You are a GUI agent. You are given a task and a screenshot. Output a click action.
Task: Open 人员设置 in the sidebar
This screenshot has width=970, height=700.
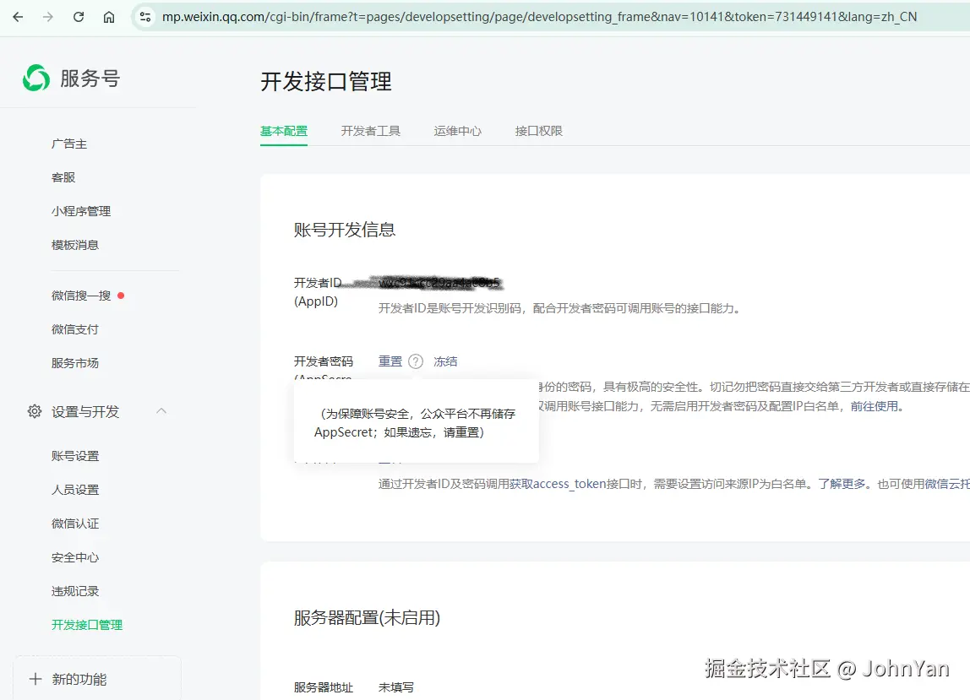75,490
